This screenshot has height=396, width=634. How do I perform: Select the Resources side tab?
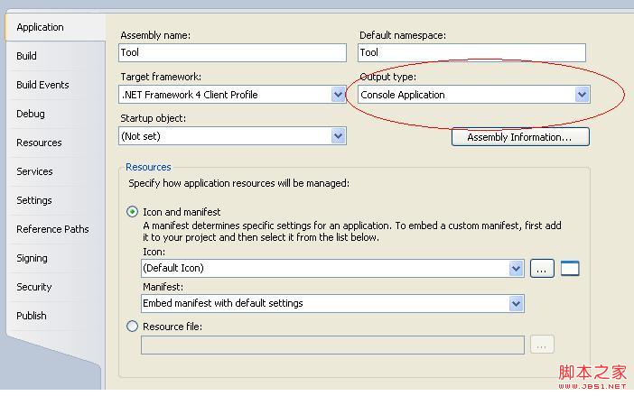(39, 143)
